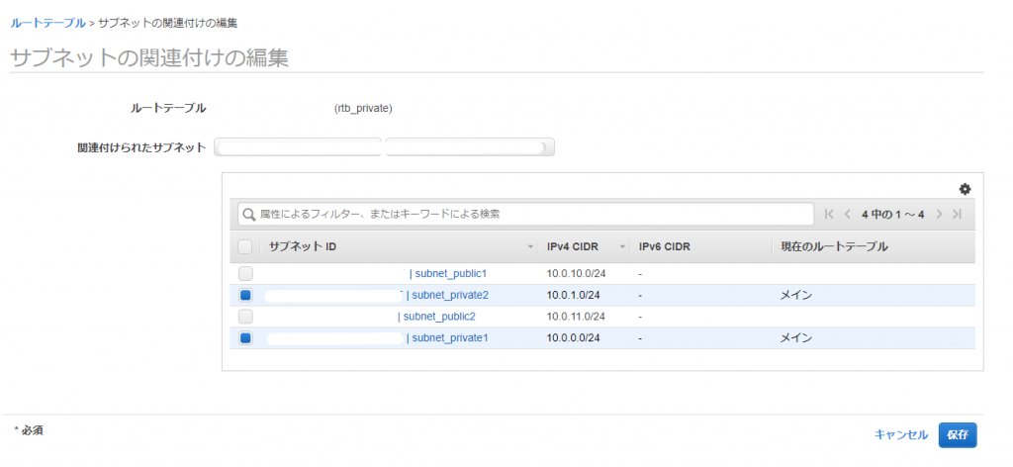Viewport: 1013px width, 467px height.
Task: Open the subnet_private1 link
Action: (x=450, y=337)
